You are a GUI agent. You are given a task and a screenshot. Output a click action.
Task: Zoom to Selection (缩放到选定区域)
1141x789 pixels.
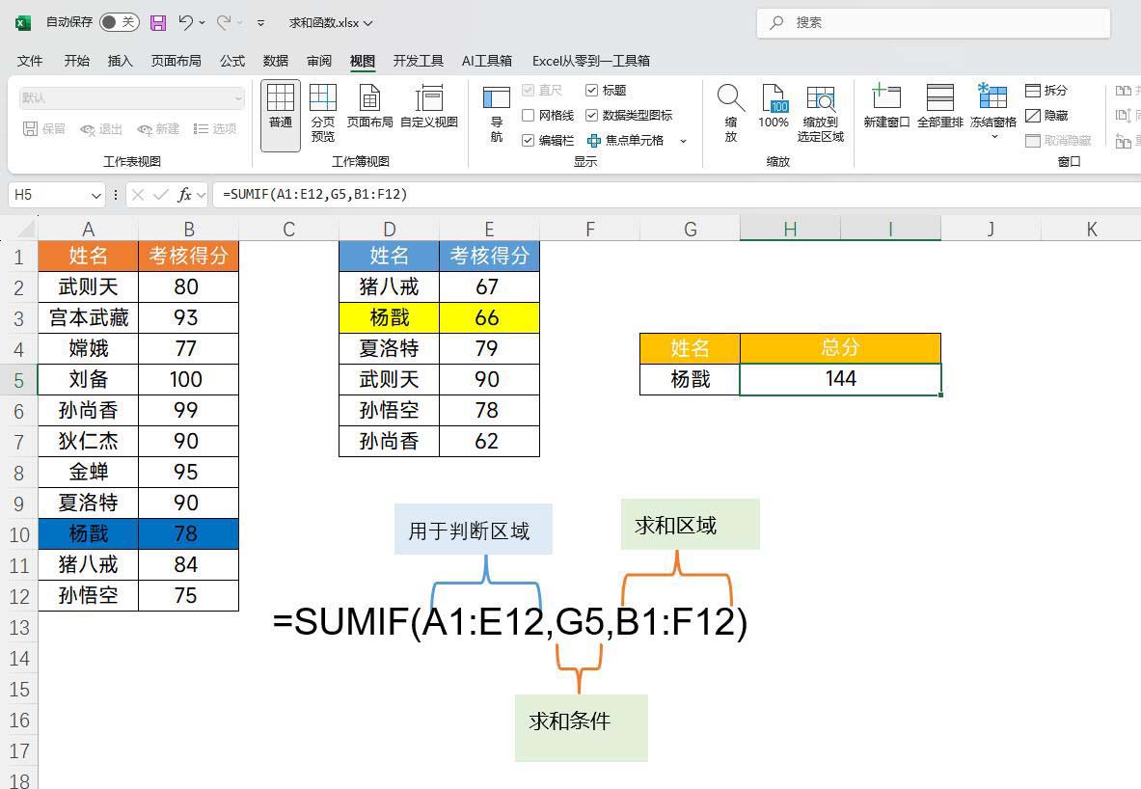coord(820,113)
